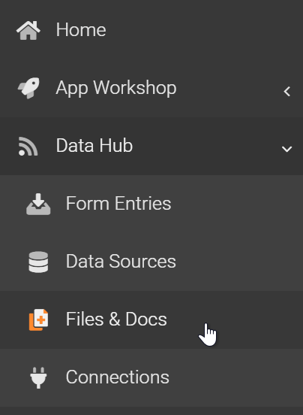303x415 pixels.
Task: Select the Connections submenu label
Action: pyautogui.click(x=118, y=377)
